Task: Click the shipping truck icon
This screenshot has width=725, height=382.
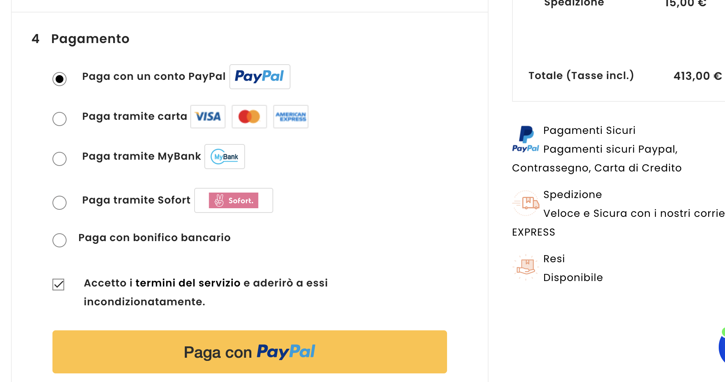Action: pyautogui.click(x=526, y=203)
